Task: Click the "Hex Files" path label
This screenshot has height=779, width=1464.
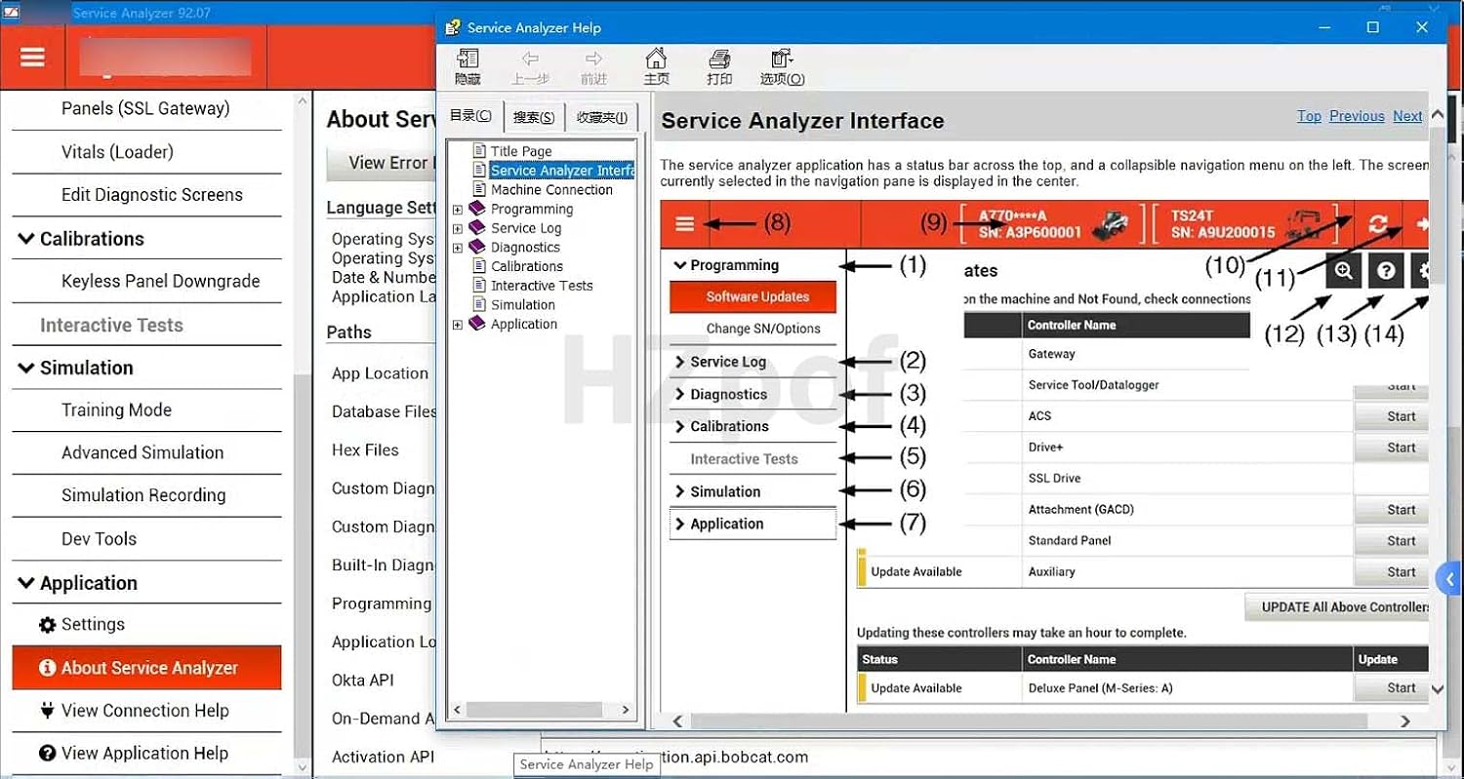Action: 365,450
